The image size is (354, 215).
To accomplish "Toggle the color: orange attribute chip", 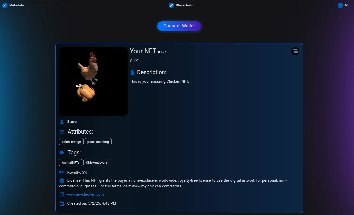I will [x=71, y=142].
